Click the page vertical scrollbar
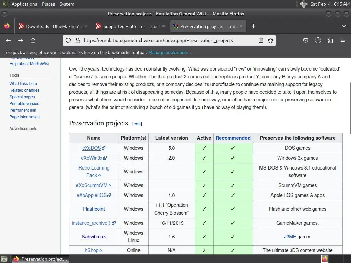Image resolution: width=351 pixels, height=263 pixels. click(x=350, y=109)
